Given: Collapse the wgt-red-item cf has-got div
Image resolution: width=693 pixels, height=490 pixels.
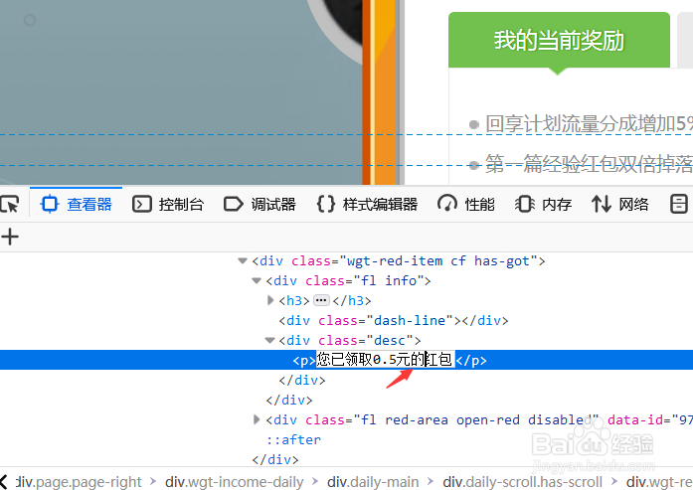Looking at the screenshot, I should tap(243, 260).
